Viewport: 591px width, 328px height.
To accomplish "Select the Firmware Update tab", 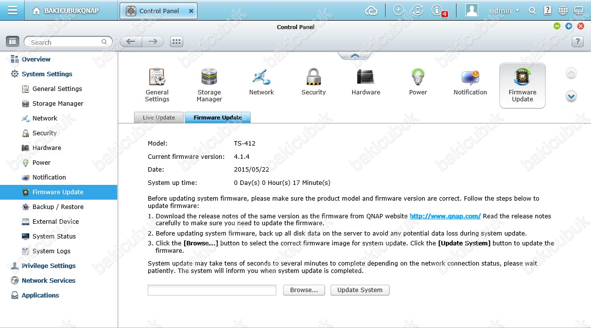I will tap(218, 118).
